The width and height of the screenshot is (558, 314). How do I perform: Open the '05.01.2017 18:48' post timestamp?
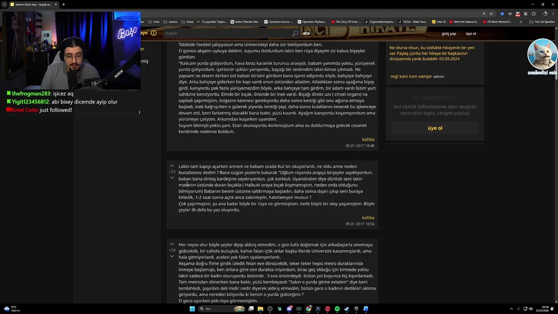coord(360,146)
